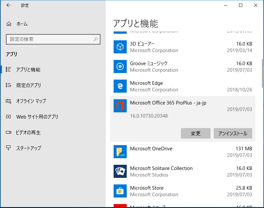Click the 3D ビューアー app icon
264x208 pixels.
click(x=120, y=47)
